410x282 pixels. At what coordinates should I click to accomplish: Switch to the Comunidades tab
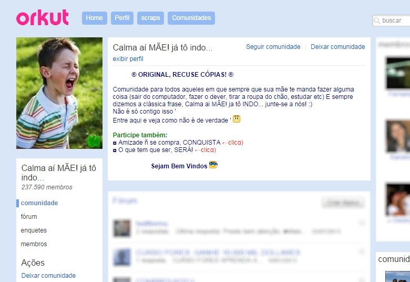pos(191,18)
